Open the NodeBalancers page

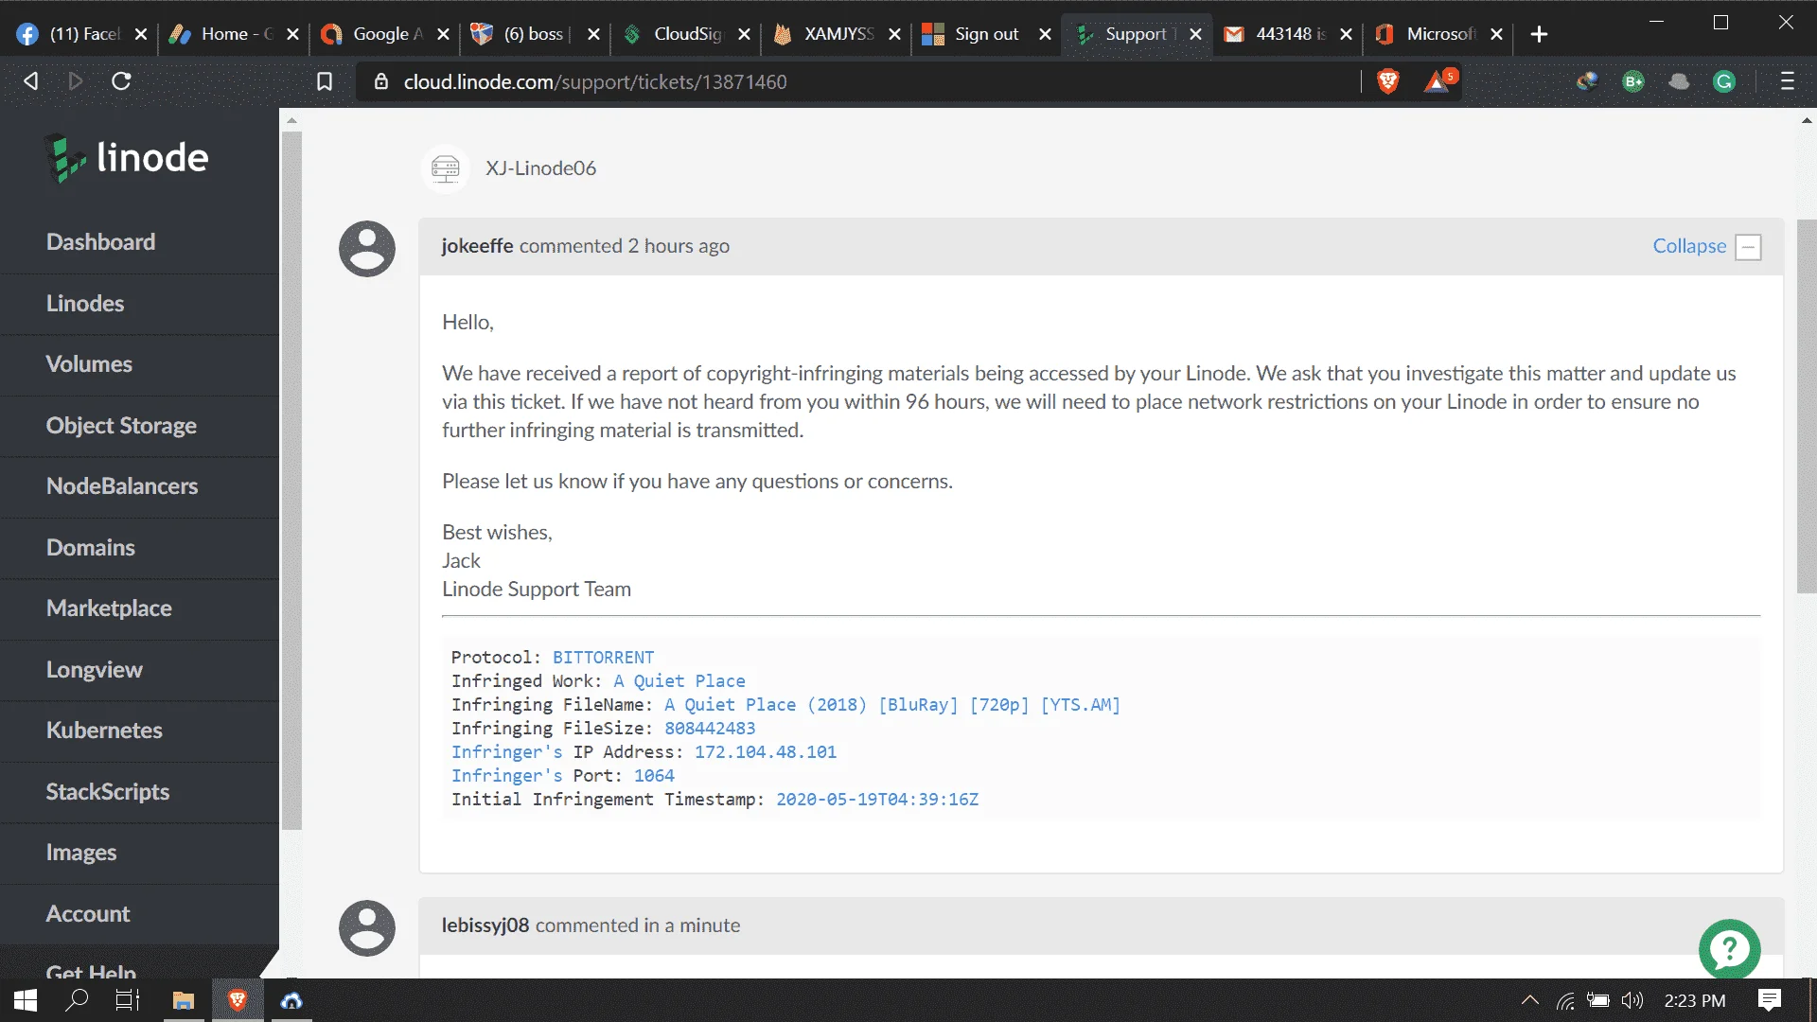tap(122, 486)
